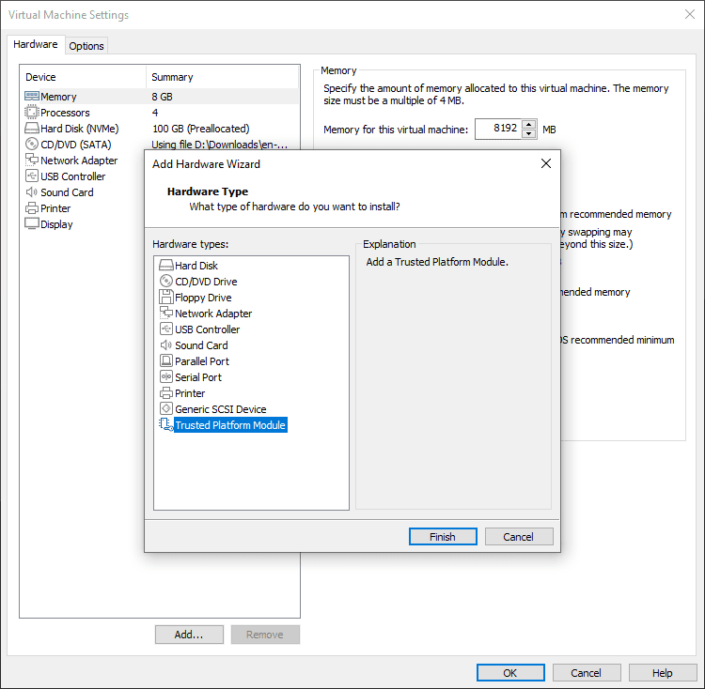The width and height of the screenshot is (705, 689).
Task: Click the Generic SCSI Device icon
Action: (166, 408)
